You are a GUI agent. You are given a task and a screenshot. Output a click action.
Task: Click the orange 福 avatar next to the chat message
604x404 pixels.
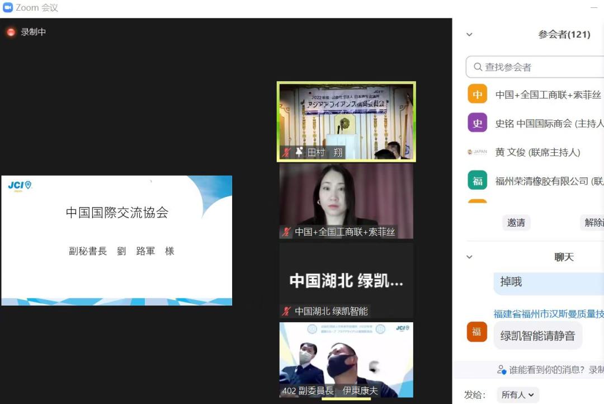coord(477,332)
